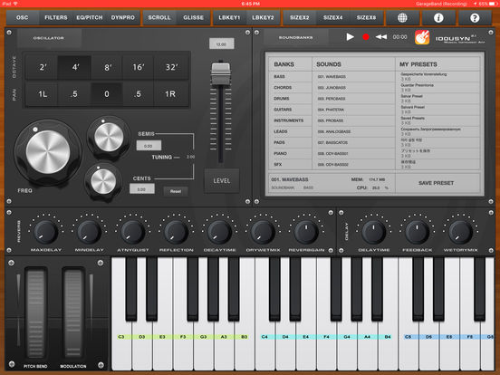Viewport: 500px width, 375px height.
Task: Open the globe web icon
Action: [x=402, y=18]
